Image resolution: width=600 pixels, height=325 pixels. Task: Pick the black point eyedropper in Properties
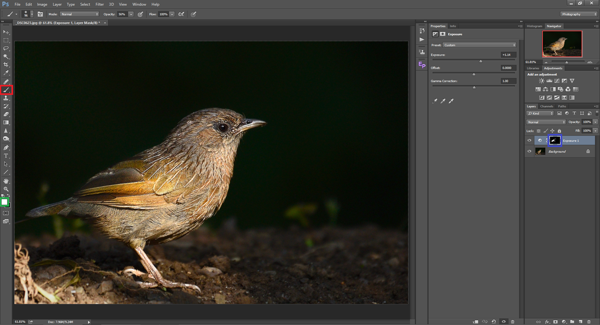tap(435, 101)
